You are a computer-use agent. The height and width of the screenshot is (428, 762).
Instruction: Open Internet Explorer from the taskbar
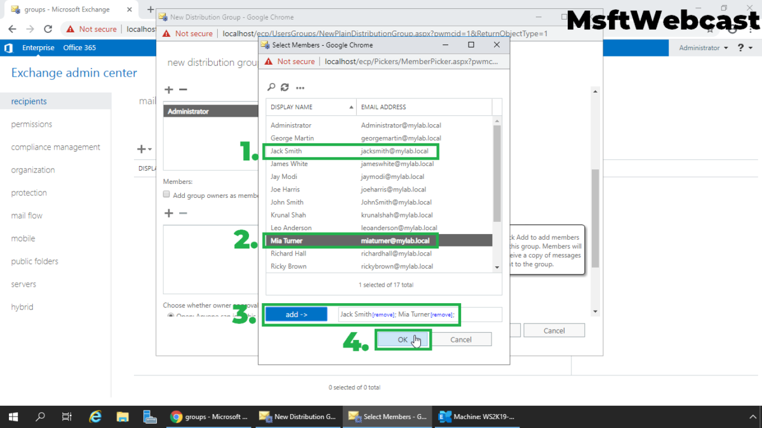(95, 417)
